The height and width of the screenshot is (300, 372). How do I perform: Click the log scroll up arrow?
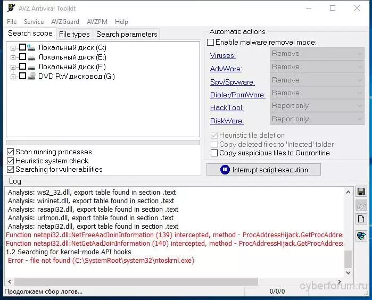(348, 193)
